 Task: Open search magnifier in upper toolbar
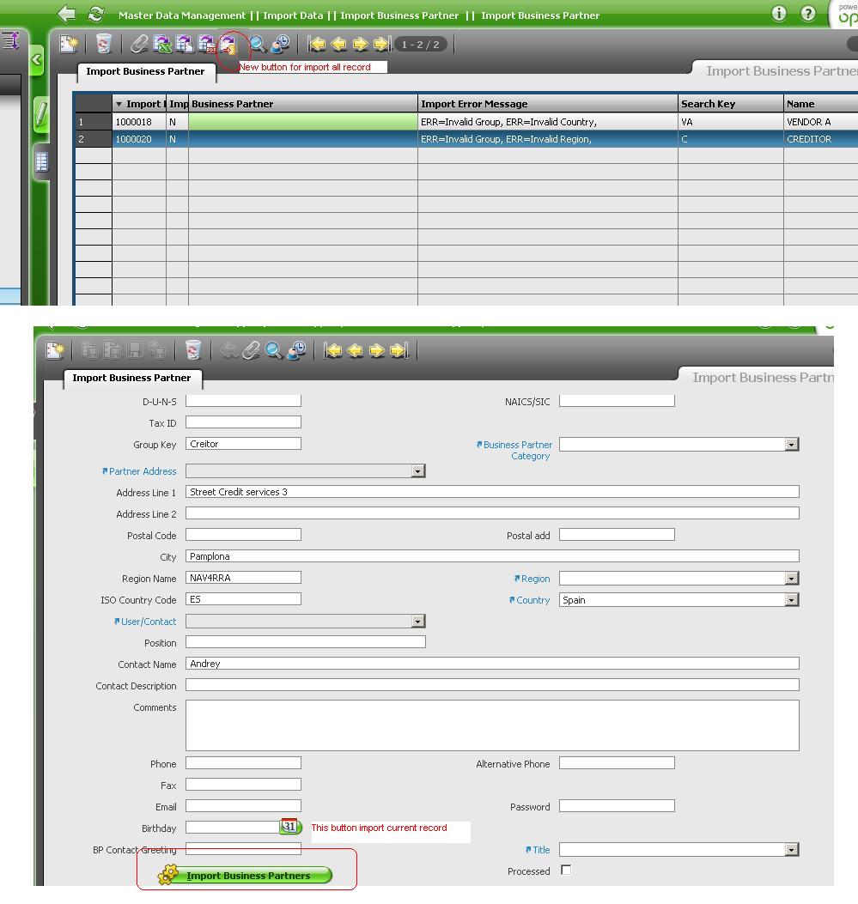[x=257, y=44]
